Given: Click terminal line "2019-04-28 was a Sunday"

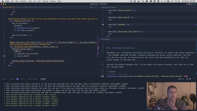Looking at the screenshot, I should pyautogui.click(x=31, y=105).
